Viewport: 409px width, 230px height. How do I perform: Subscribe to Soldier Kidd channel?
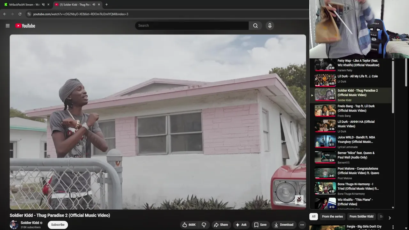(x=58, y=225)
